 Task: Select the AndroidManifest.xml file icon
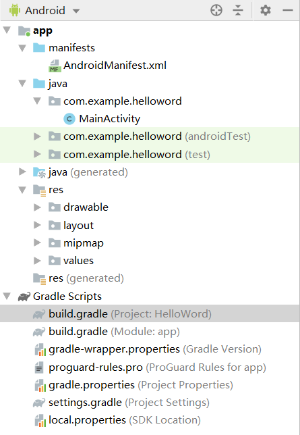coord(55,66)
